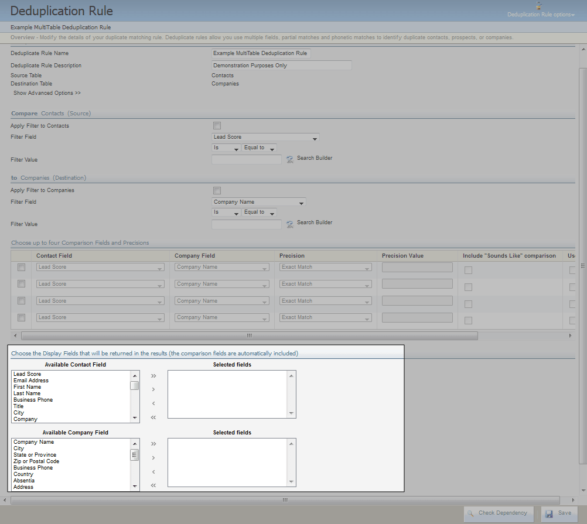Click the Search Builder icon for Companies filter
Screen dimensions: 587x524
[290, 224]
